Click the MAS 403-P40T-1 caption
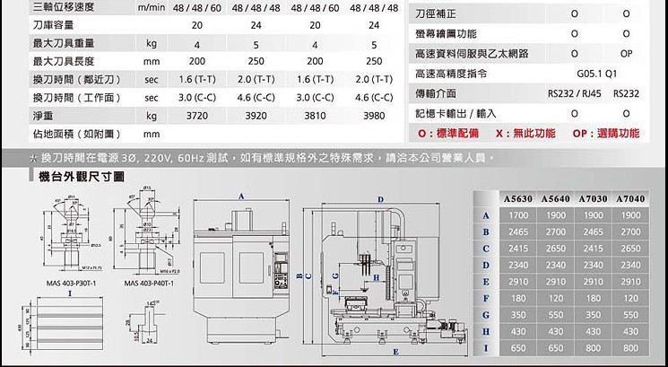This screenshot has height=367, width=668. pos(149,283)
